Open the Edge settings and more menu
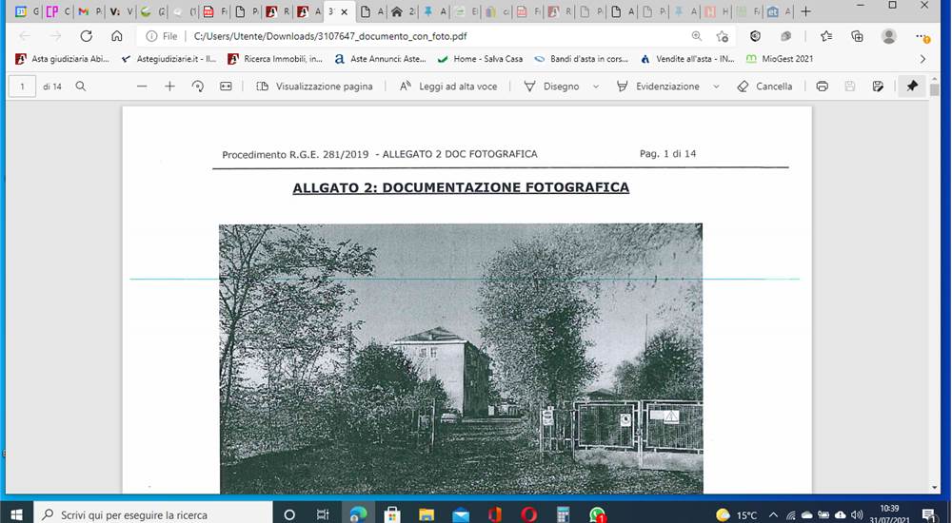This screenshot has height=523, width=952. tap(922, 37)
